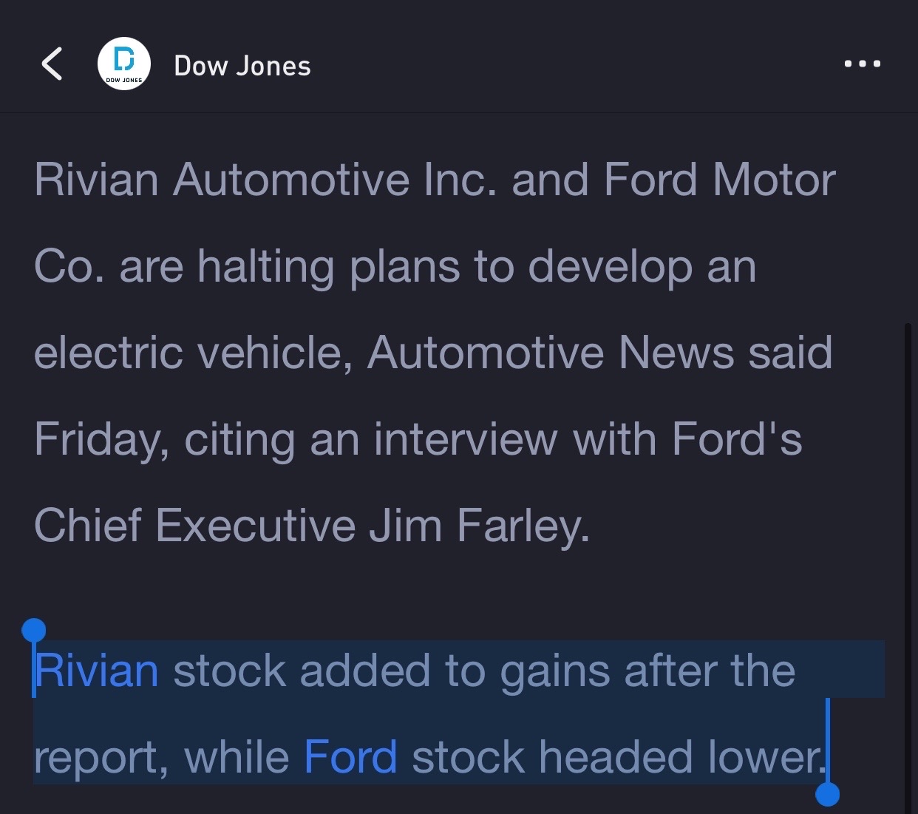Tap the phrase "Chief Executive"
Image resolution: width=918 pixels, height=814 pixels.
194,525
